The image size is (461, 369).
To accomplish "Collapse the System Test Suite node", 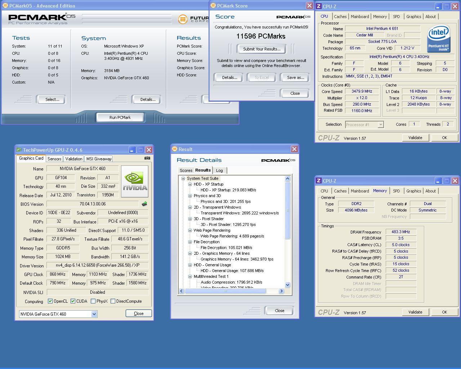I will pyautogui.click(x=183, y=178).
